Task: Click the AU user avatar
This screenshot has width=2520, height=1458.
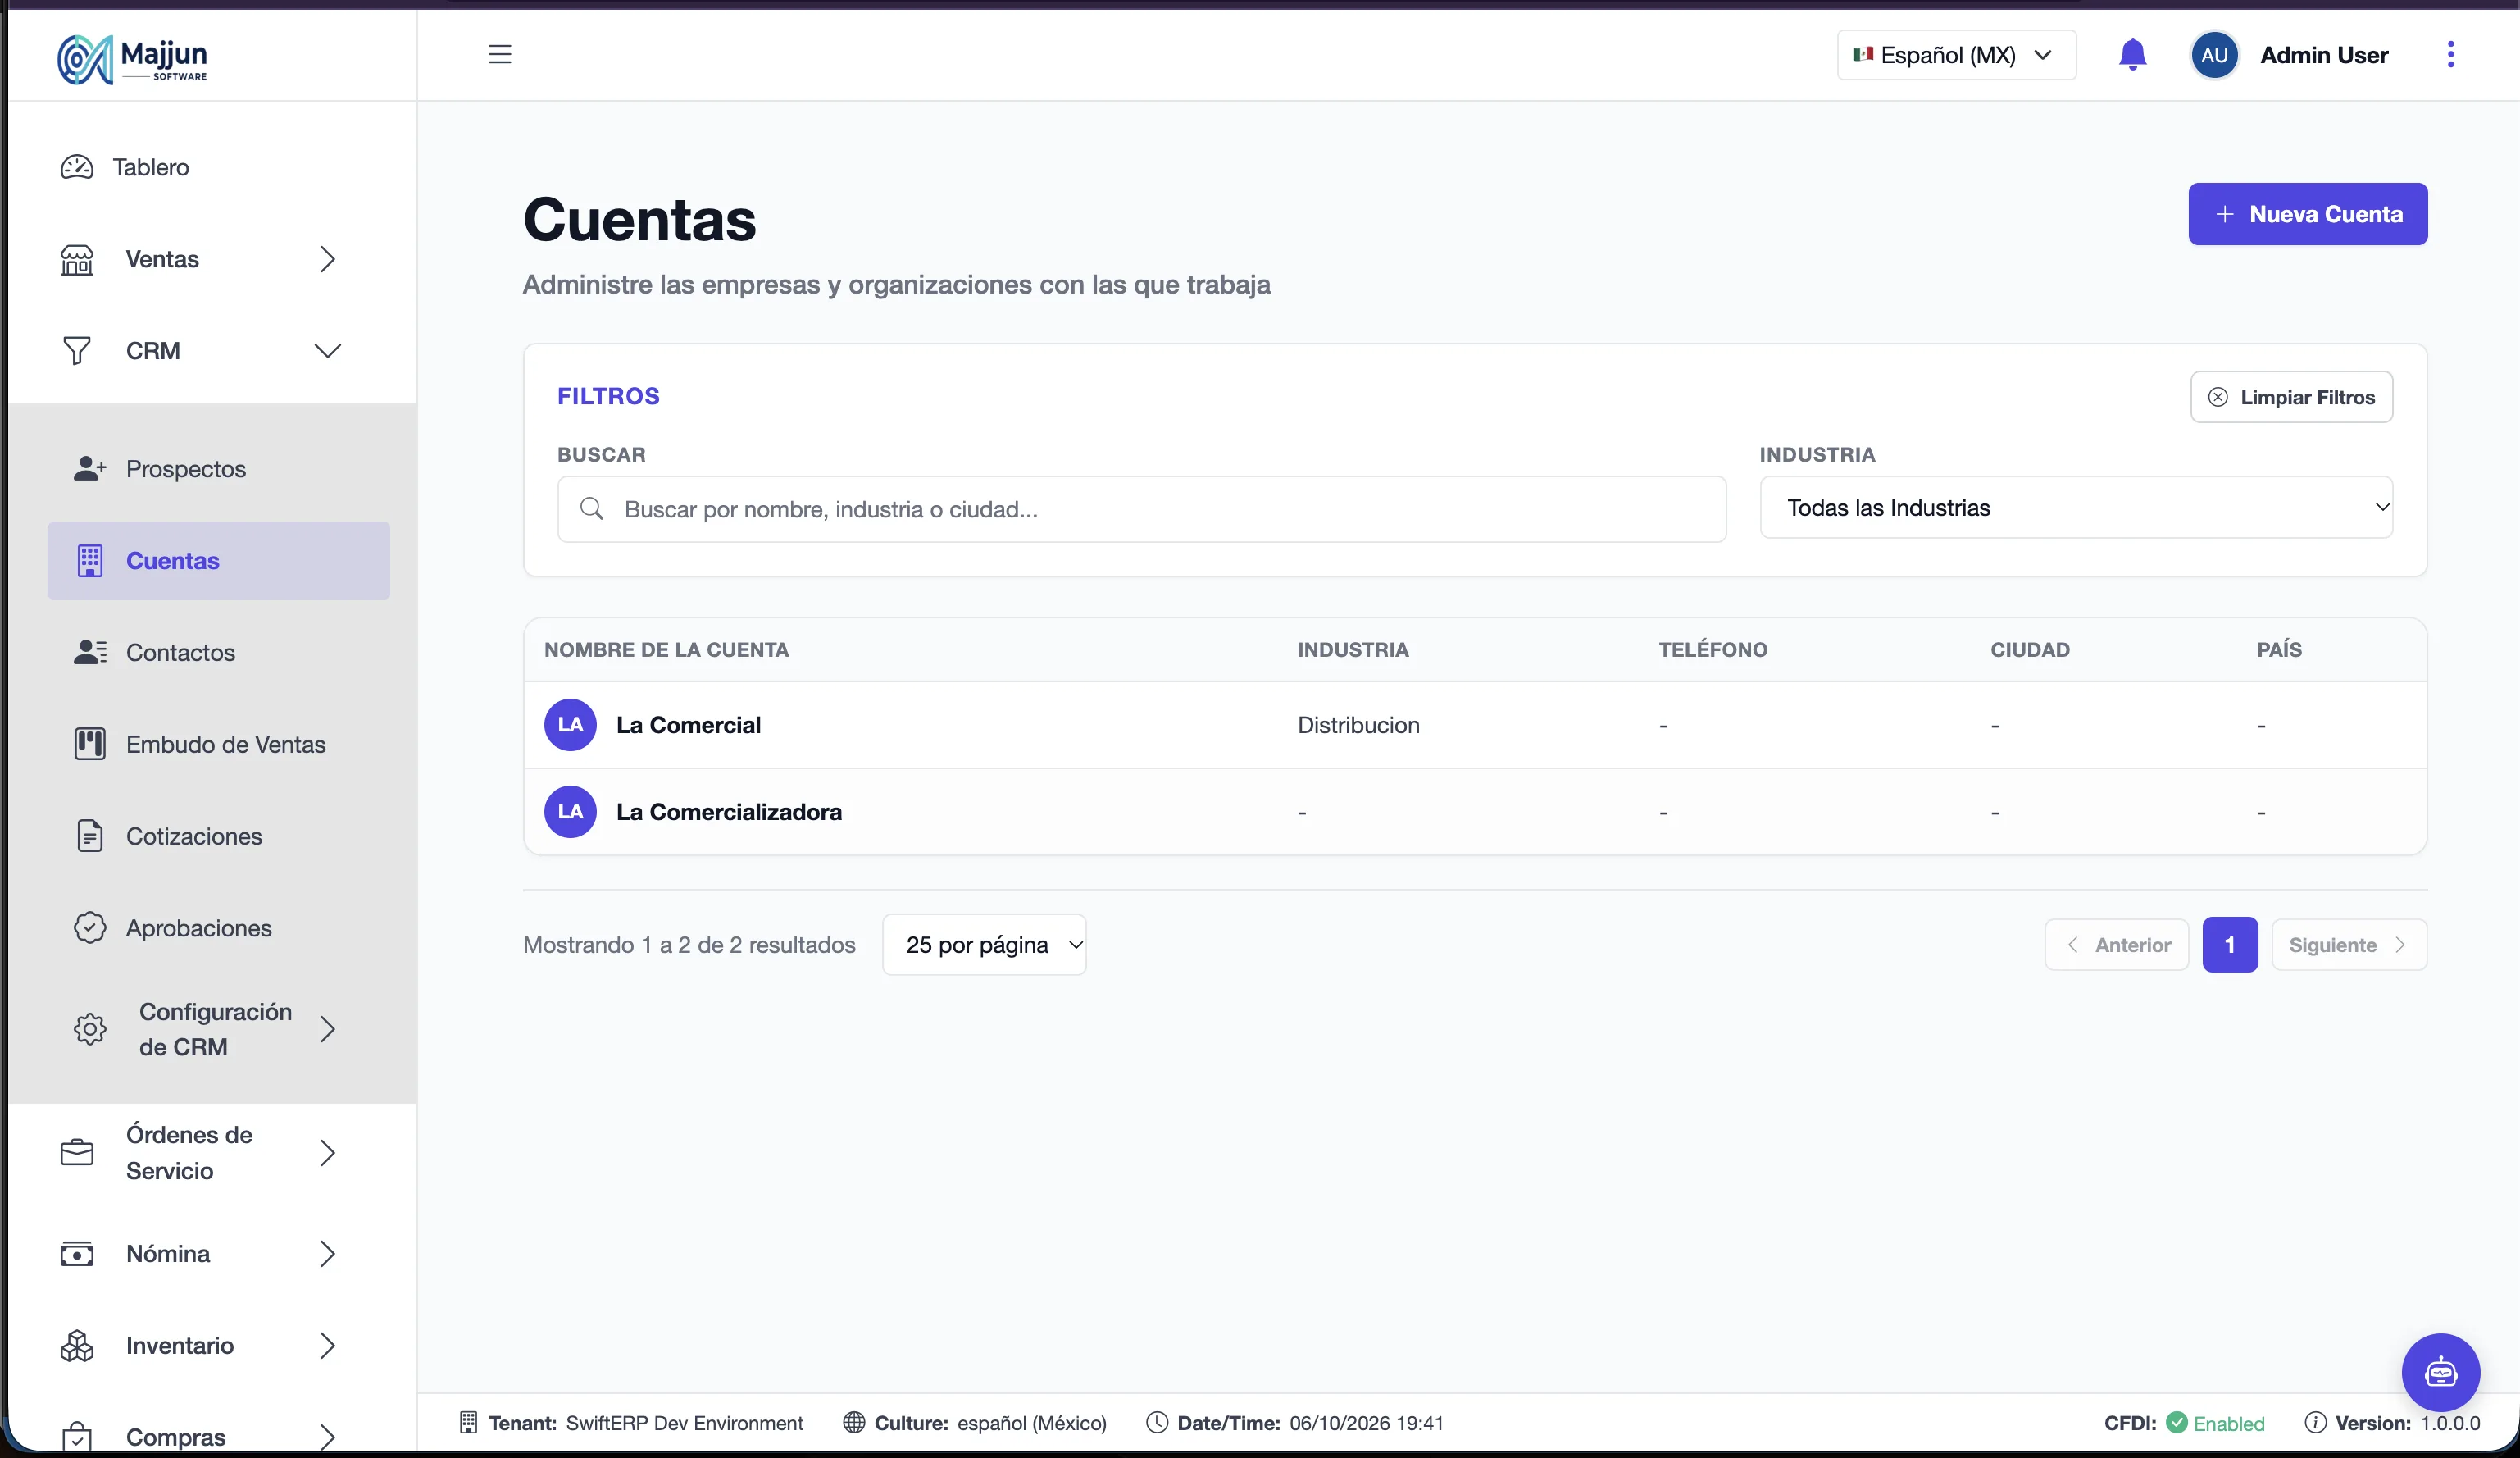Action: point(2214,55)
